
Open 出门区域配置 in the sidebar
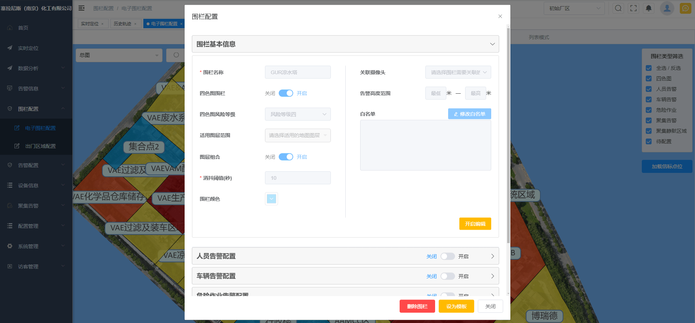36,146
